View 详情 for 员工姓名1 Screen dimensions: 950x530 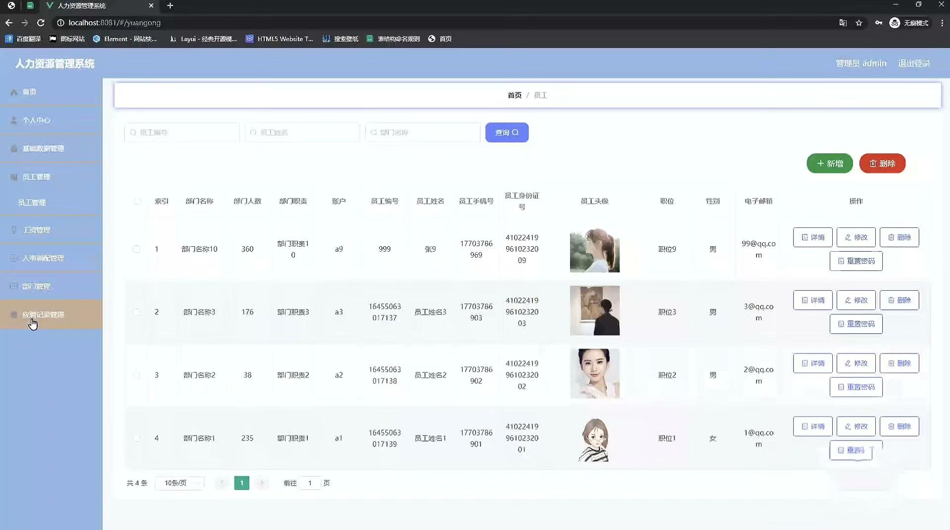tap(812, 426)
